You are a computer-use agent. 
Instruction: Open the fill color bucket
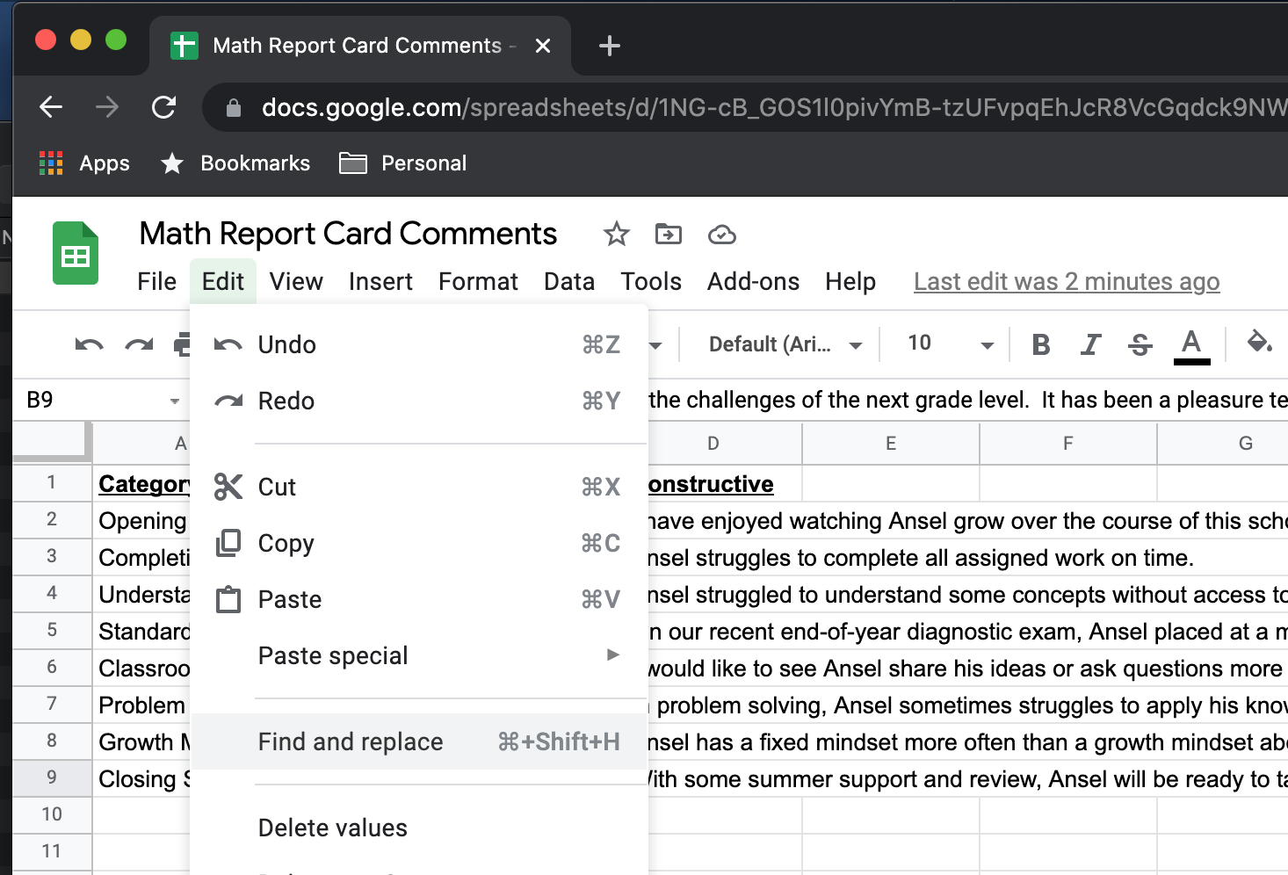1260,343
